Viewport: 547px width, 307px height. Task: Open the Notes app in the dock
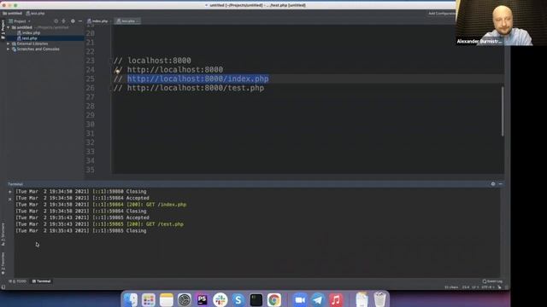(167, 299)
